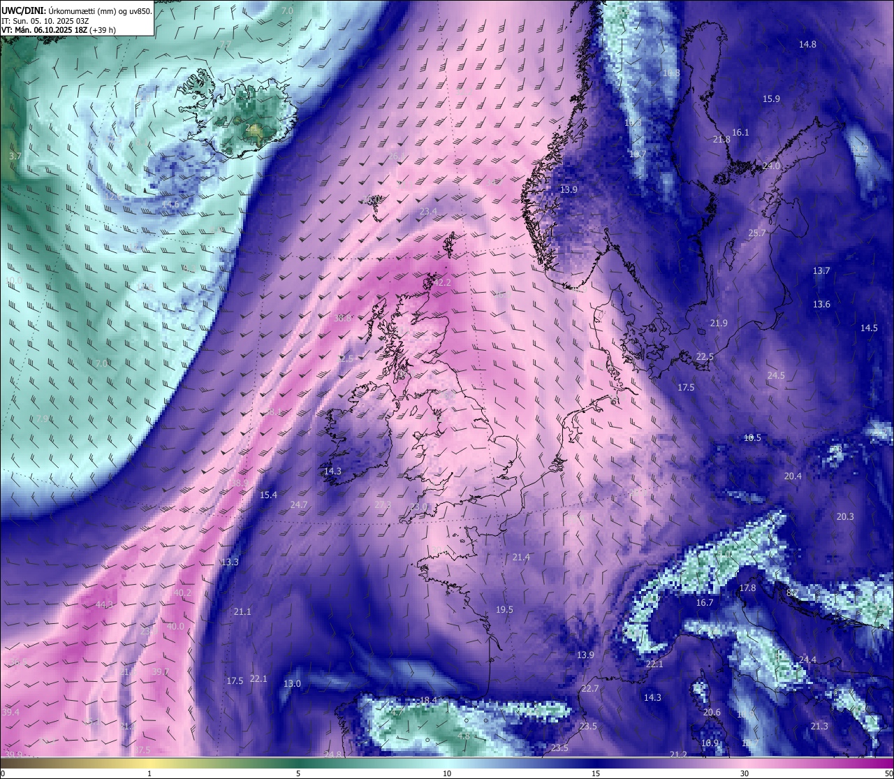Click the 21.3 value label
894x779 pixels.
point(819,726)
